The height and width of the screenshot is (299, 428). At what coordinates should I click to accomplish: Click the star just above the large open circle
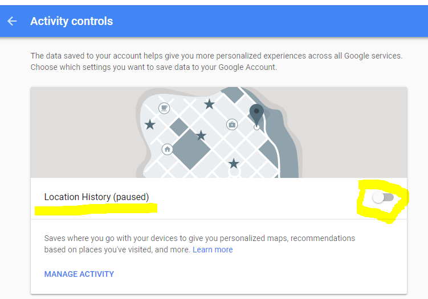pos(234,164)
